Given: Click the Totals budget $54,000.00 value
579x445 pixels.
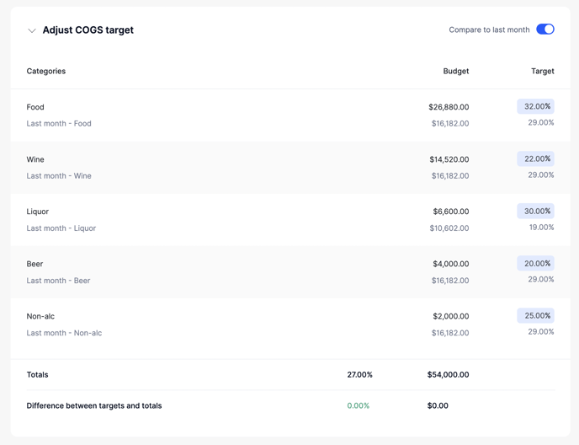Looking at the screenshot, I should click(448, 375).
